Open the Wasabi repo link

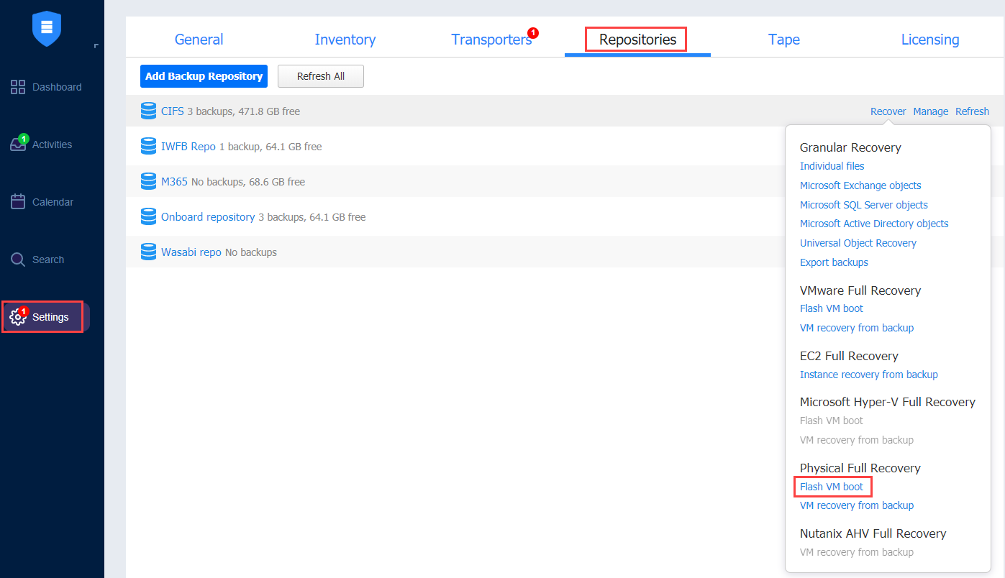click(191, 252)
